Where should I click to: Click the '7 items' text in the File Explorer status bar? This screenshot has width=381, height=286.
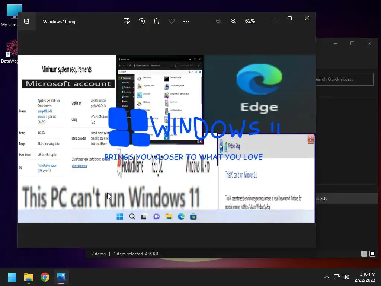(x=98, y=254)
